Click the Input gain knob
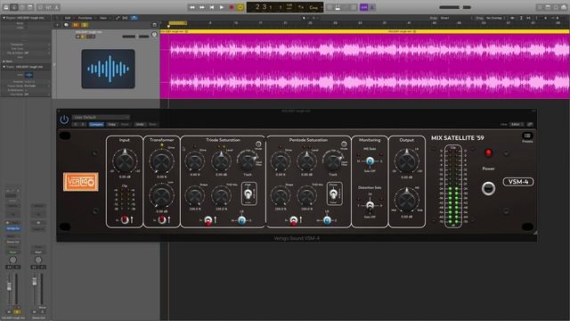 (125, 160)
